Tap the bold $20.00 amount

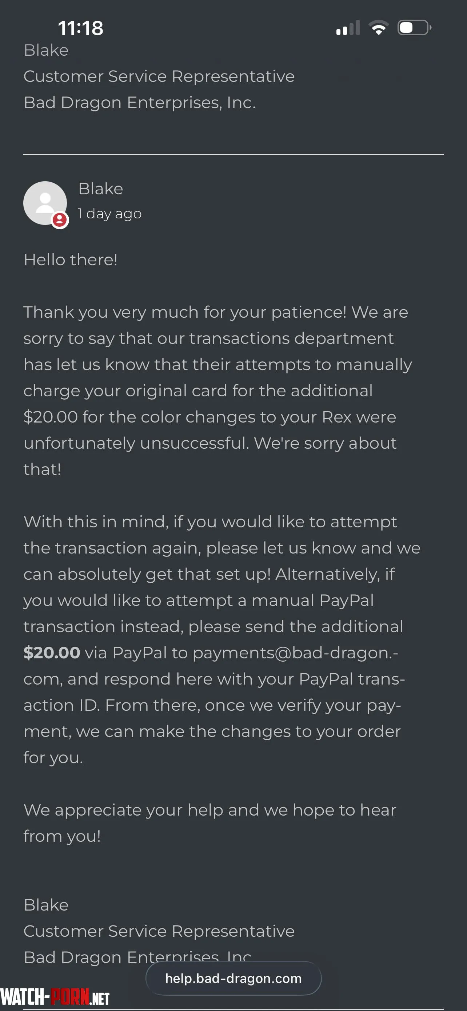pos(52,653)
